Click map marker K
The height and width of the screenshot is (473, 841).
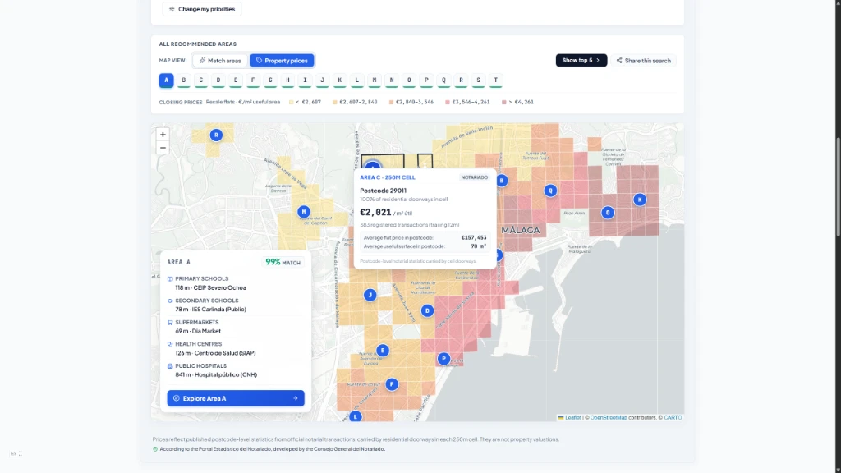[639, 200]
